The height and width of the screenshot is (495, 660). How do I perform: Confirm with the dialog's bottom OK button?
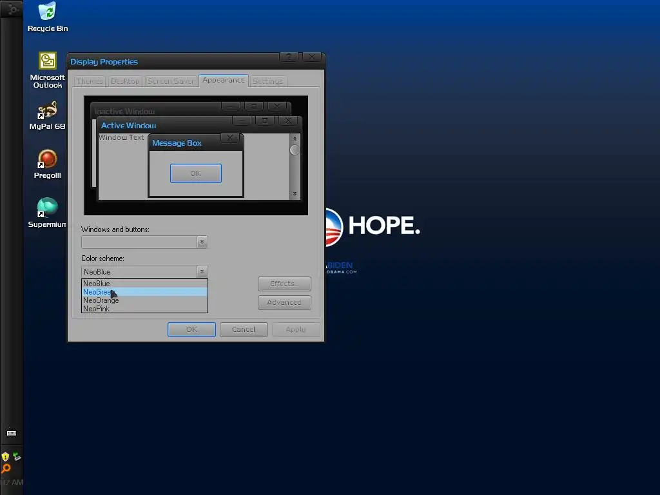pyautogui.click(x=191, y=329)
